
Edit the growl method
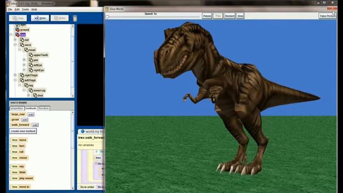(25, 120)
